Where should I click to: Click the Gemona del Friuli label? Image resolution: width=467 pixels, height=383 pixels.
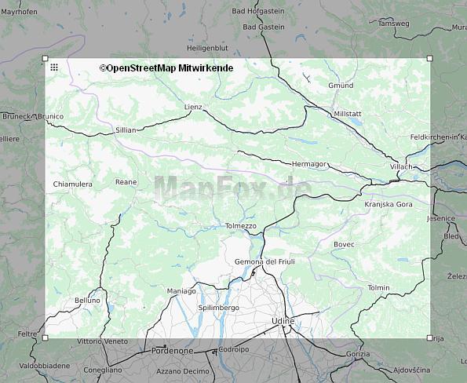coord(265,262)
